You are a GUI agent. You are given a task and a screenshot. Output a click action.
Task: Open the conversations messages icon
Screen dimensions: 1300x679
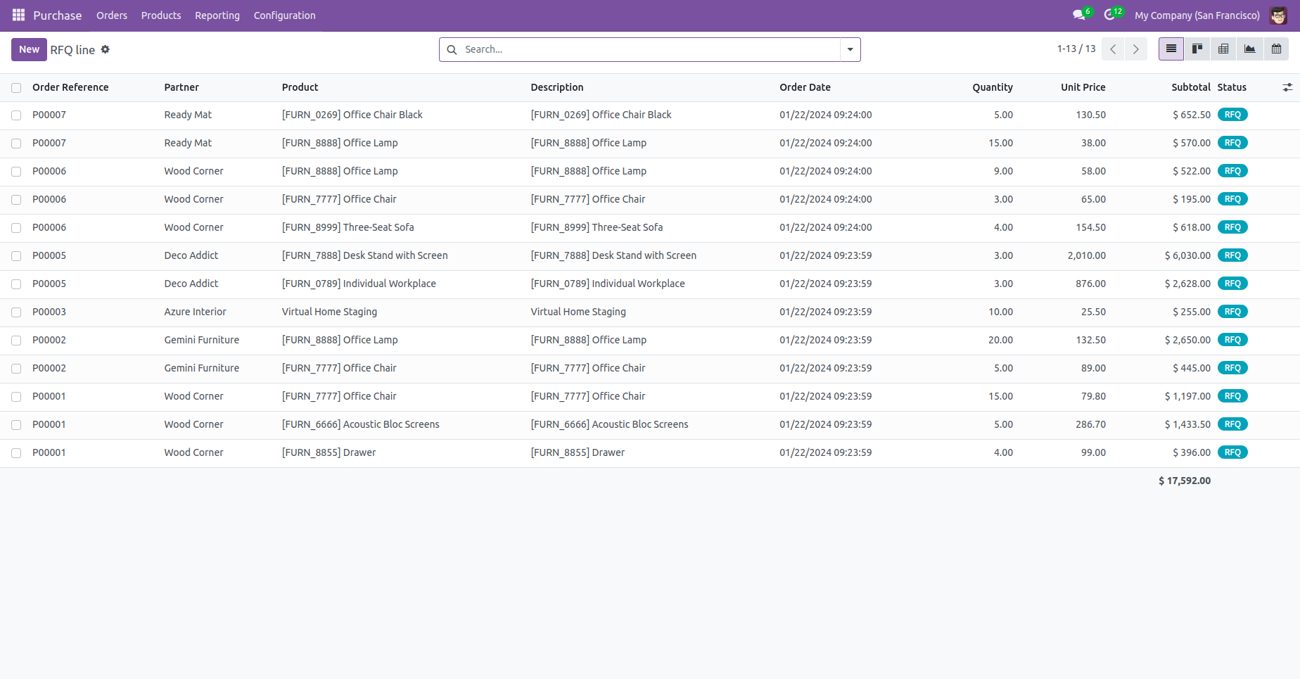[x=1078, y=15]
